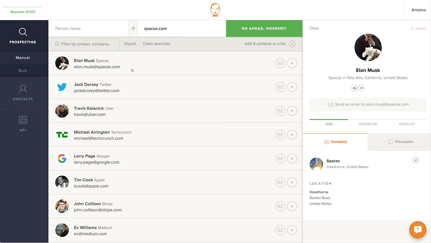Click Add 8 contacts to a list
The height and width of the screenshot is (243, 431).
(265, 44)
